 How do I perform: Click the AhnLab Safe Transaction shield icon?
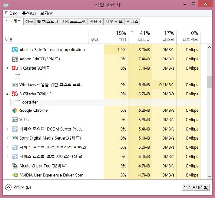click(15, 50)
